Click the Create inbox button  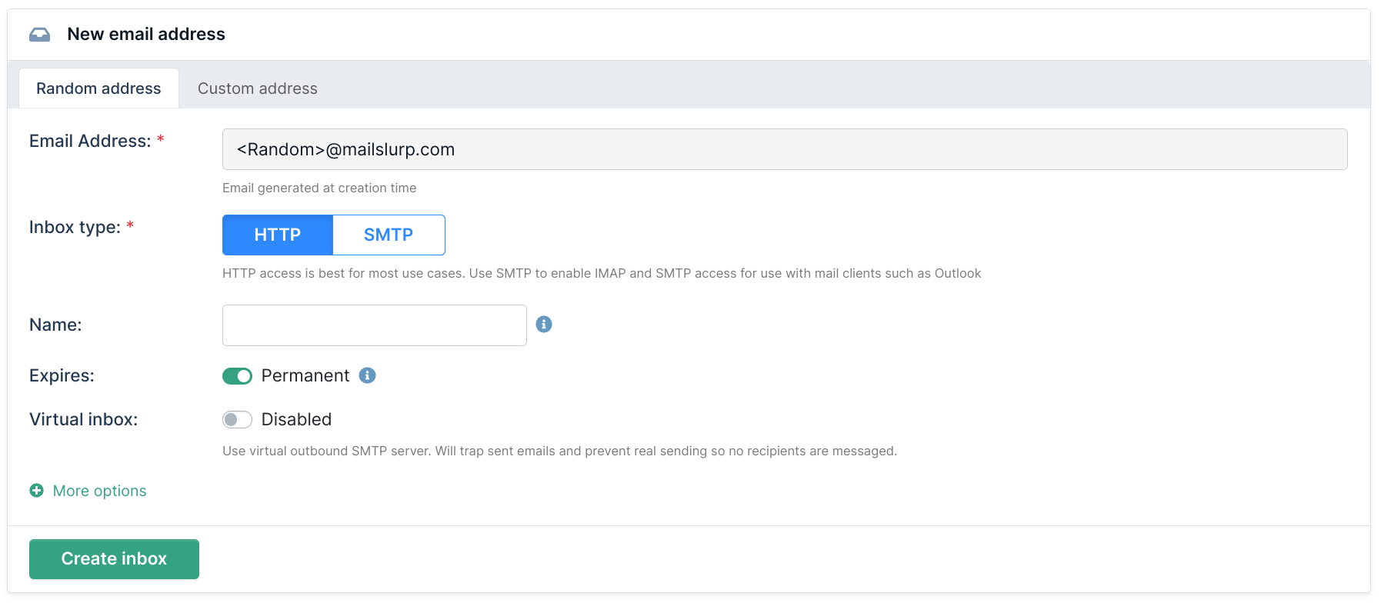114,559
